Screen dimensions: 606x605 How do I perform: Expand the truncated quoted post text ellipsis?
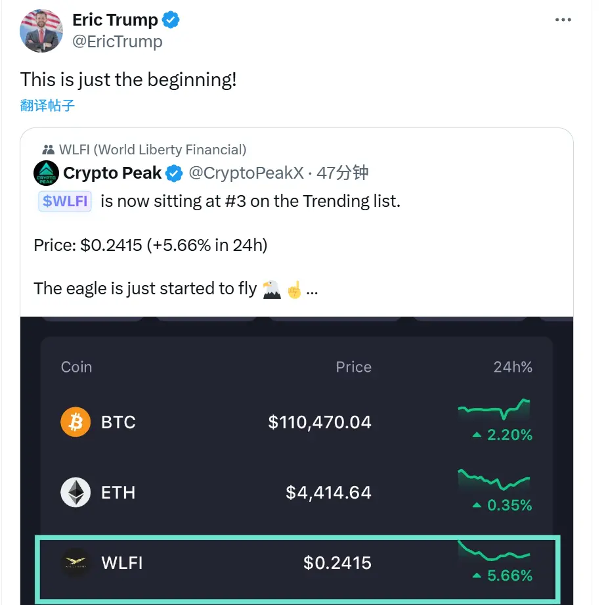click(x=312, y=289)
